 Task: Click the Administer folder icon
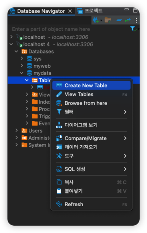click(x=24, y=138)
